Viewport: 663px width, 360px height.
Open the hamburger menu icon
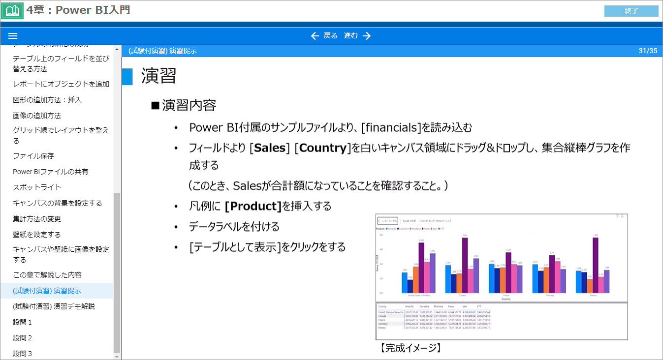[x=13, y=36]
